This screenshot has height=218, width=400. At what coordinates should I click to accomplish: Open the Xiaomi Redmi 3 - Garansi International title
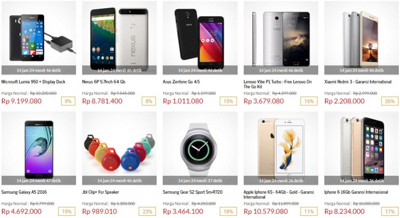click(x=358, y=82)
